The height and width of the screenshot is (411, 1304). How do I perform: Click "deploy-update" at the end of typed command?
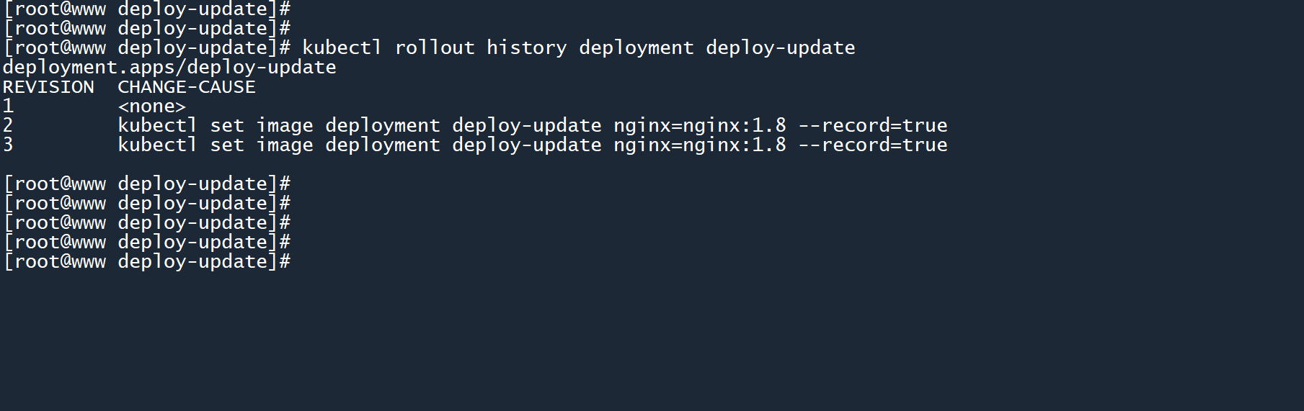pos(780,48)
